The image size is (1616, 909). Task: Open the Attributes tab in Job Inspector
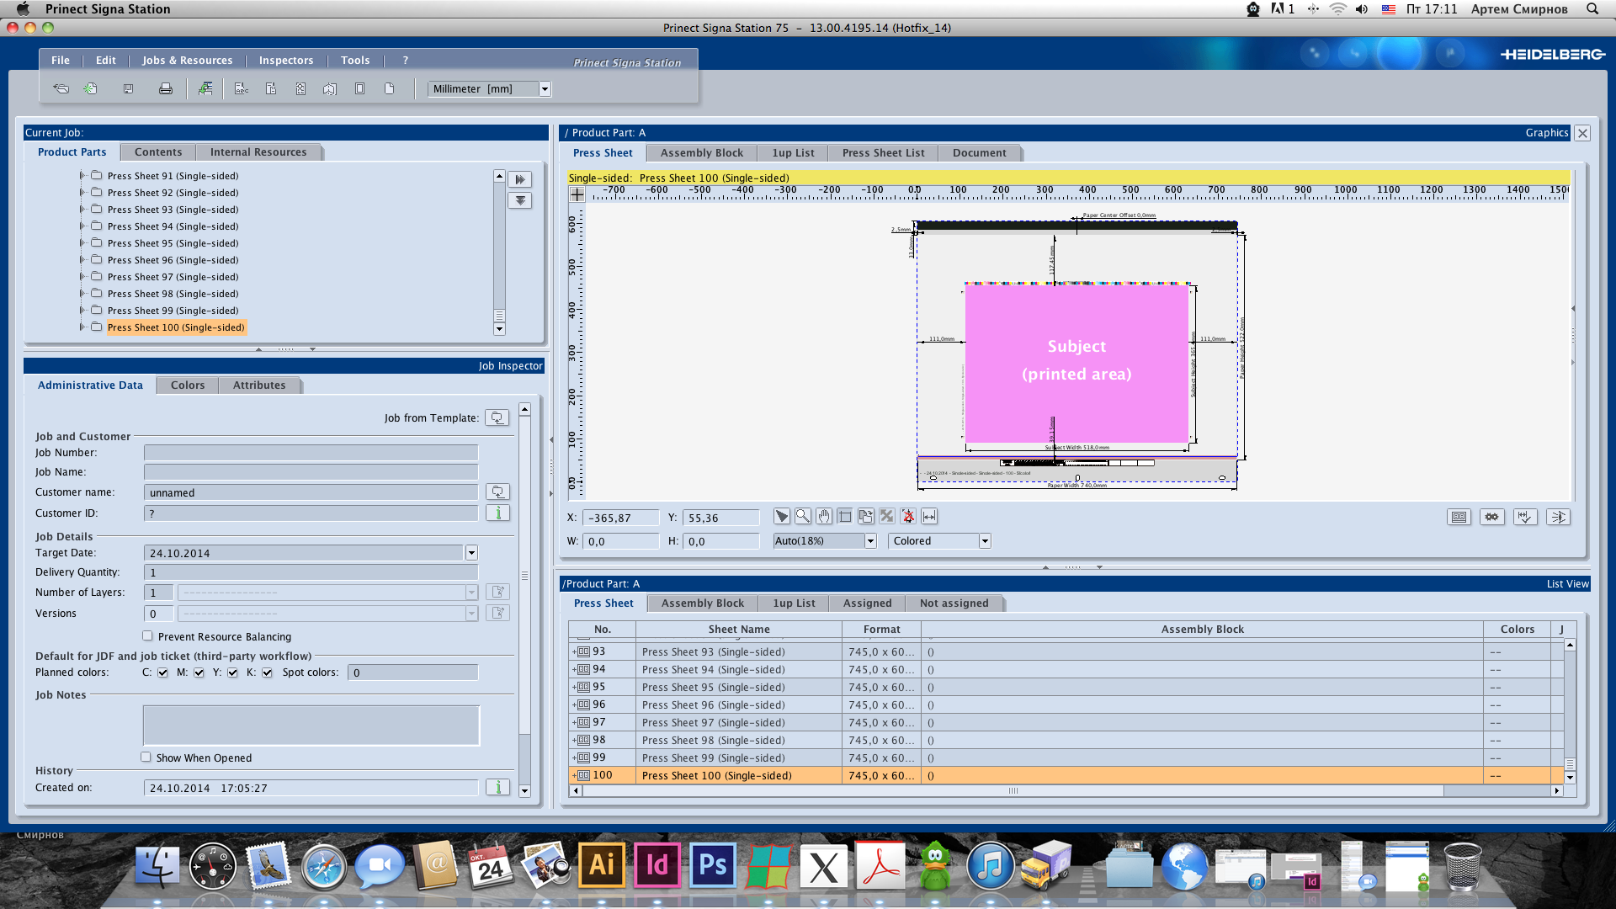tap(259, 385)
